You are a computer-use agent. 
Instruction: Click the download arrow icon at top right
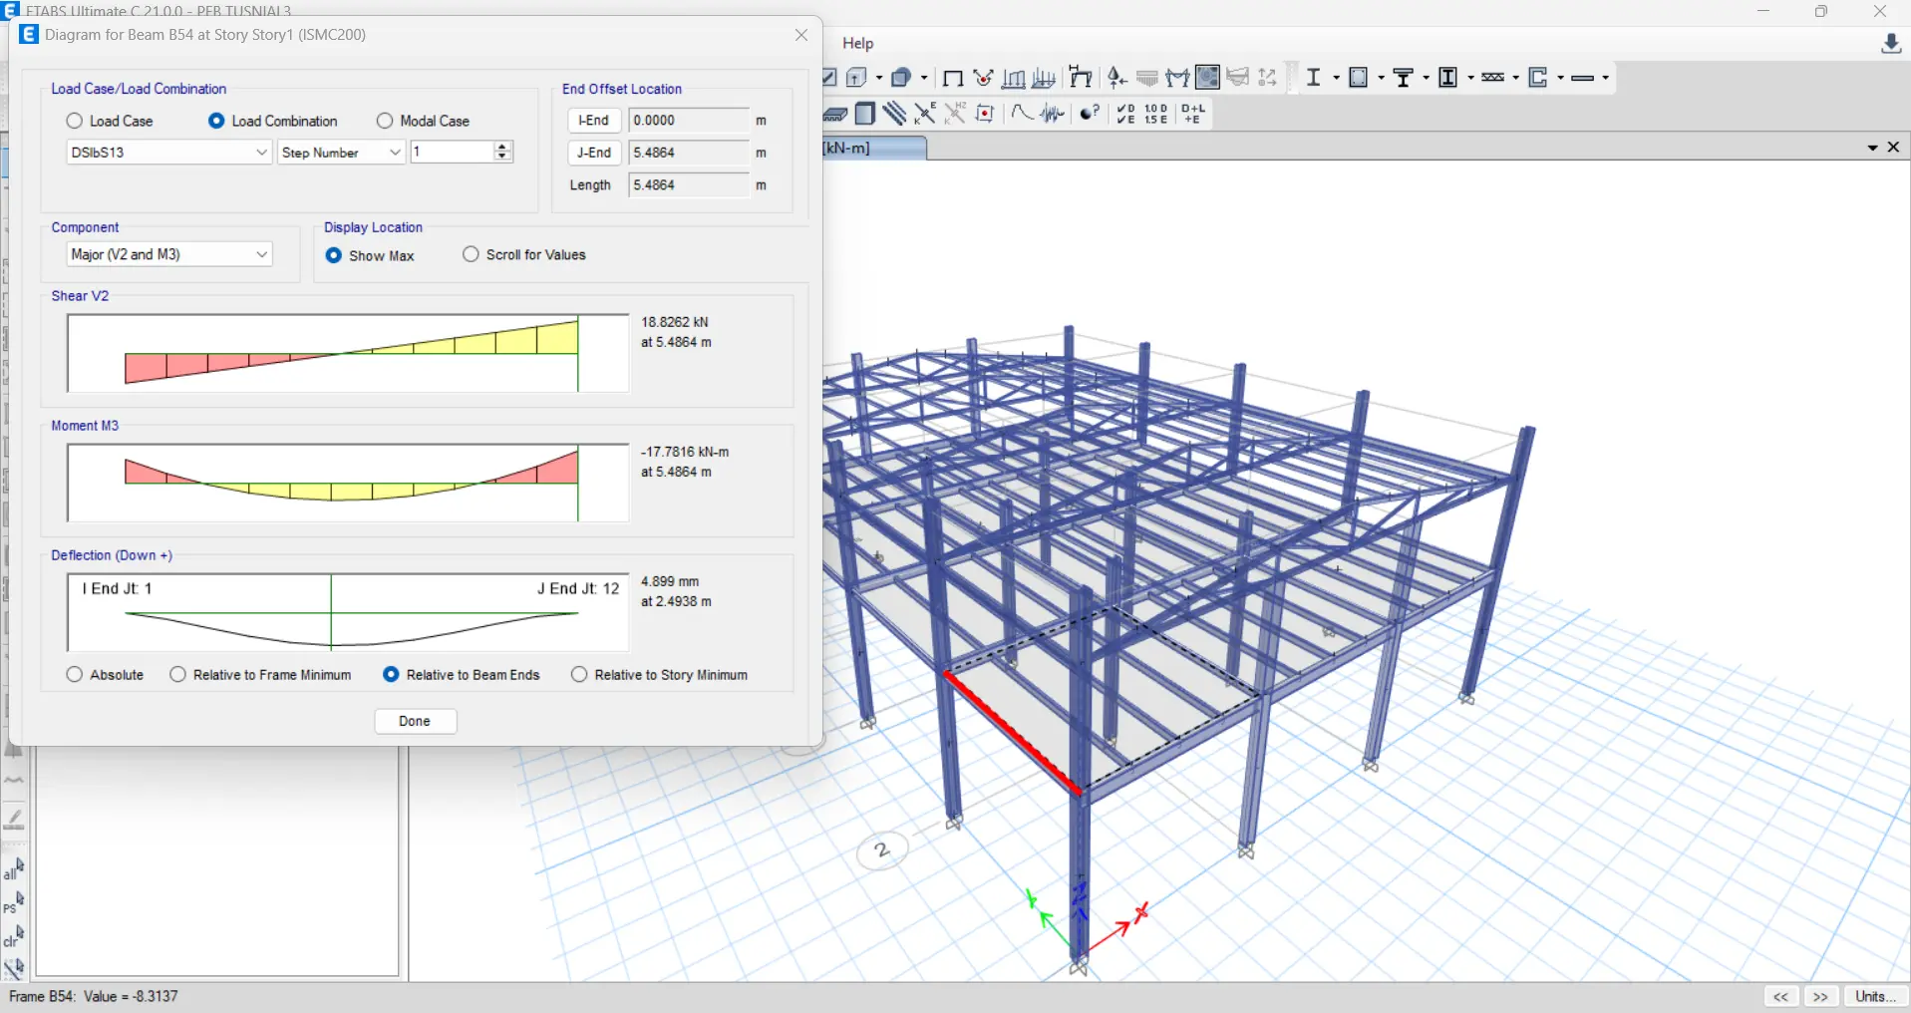1891,45
